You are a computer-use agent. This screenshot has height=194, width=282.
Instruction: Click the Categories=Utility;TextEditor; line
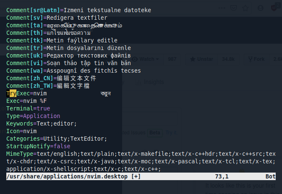[x=57, y=139]
